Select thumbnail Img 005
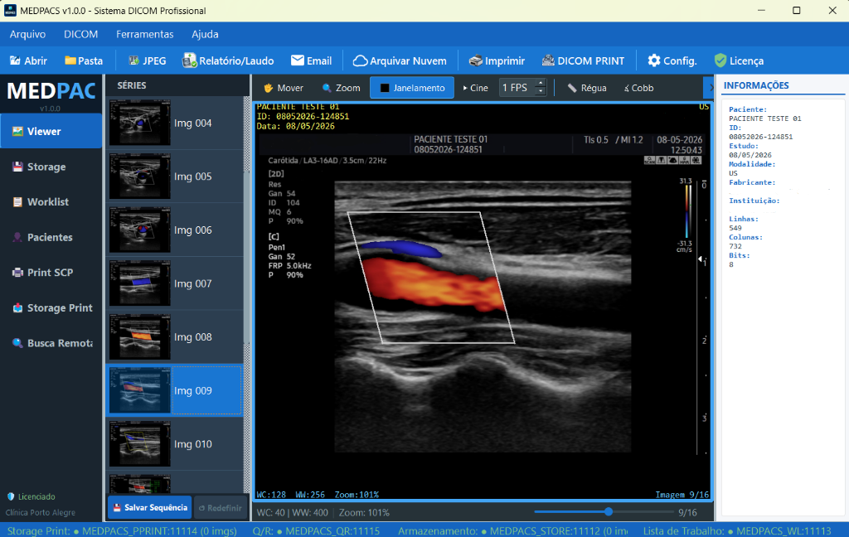849x537 pixels. 175,177
